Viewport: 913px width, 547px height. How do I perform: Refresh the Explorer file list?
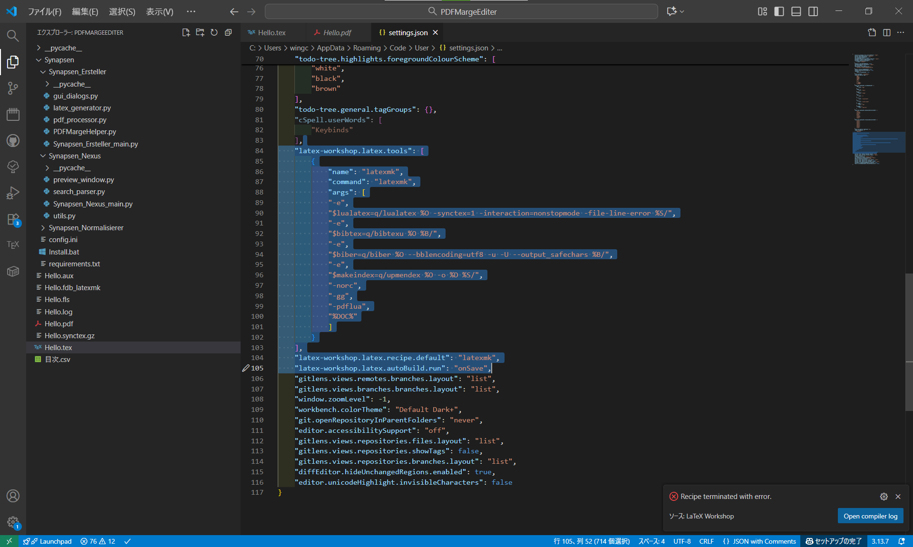point(214,32)
